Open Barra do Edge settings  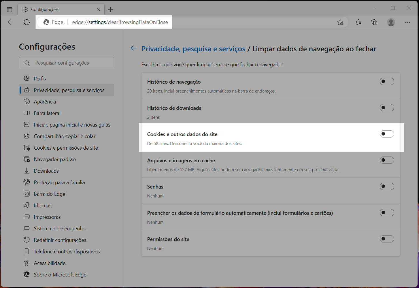pyautogui.click(x=67, y=194)
